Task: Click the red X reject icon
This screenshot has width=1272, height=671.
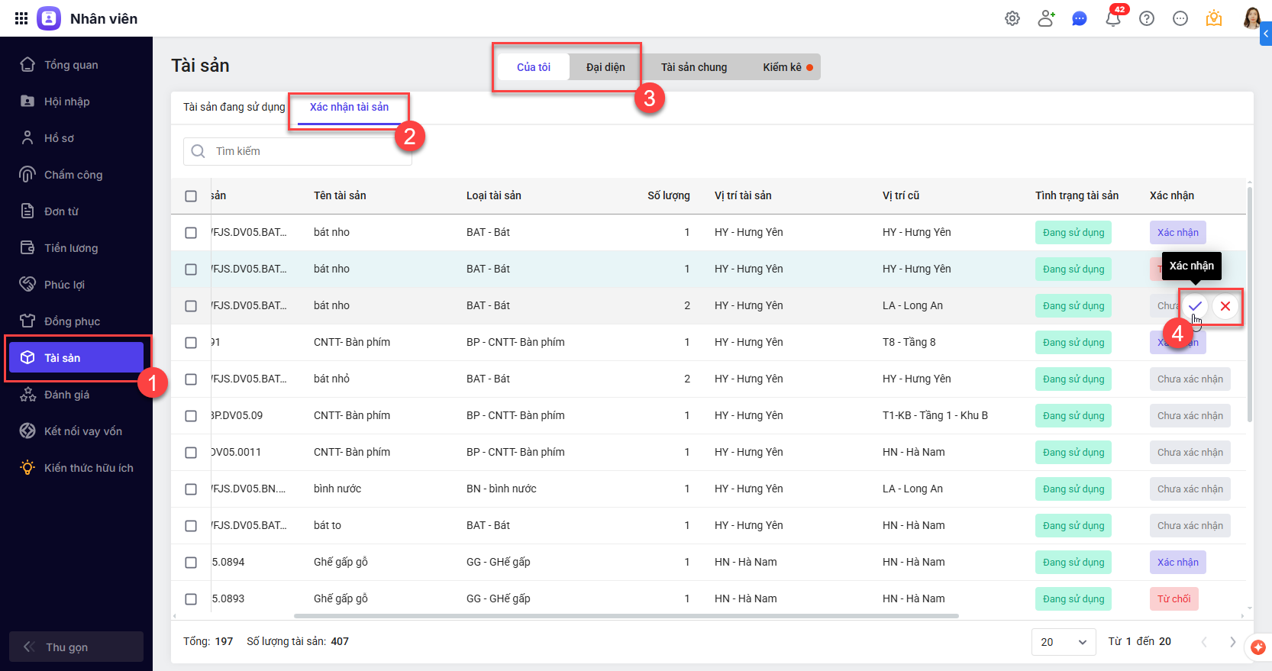Action: pos(1225,306)
